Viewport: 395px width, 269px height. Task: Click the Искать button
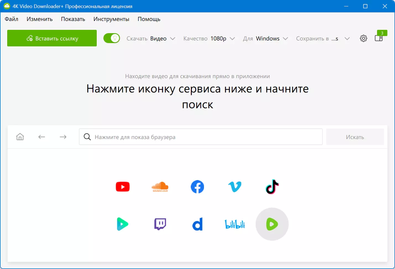355,137
